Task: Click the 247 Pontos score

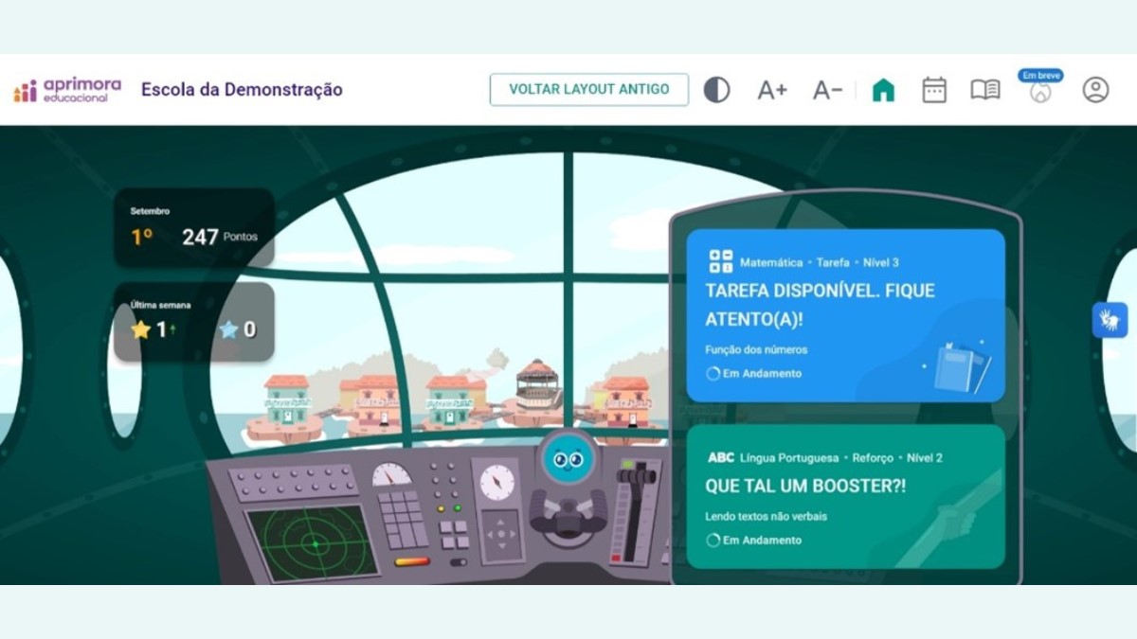Action: pyautogui.click(x=219, y=237)
